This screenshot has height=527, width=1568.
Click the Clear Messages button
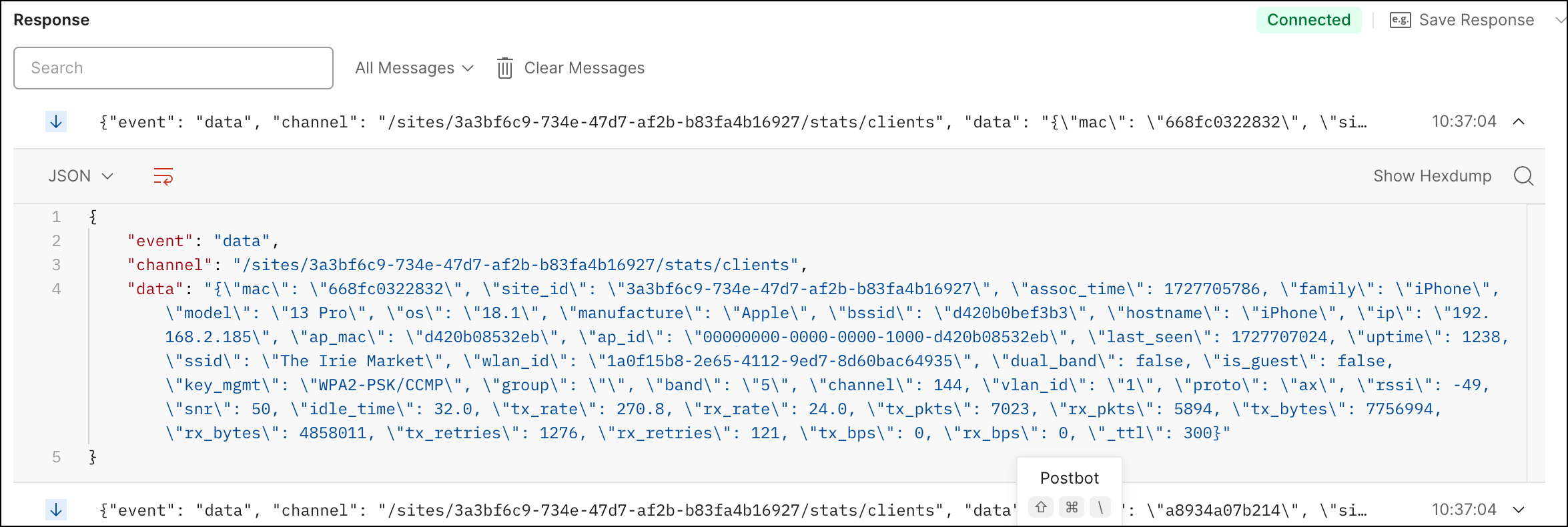[x=584, y=68]
